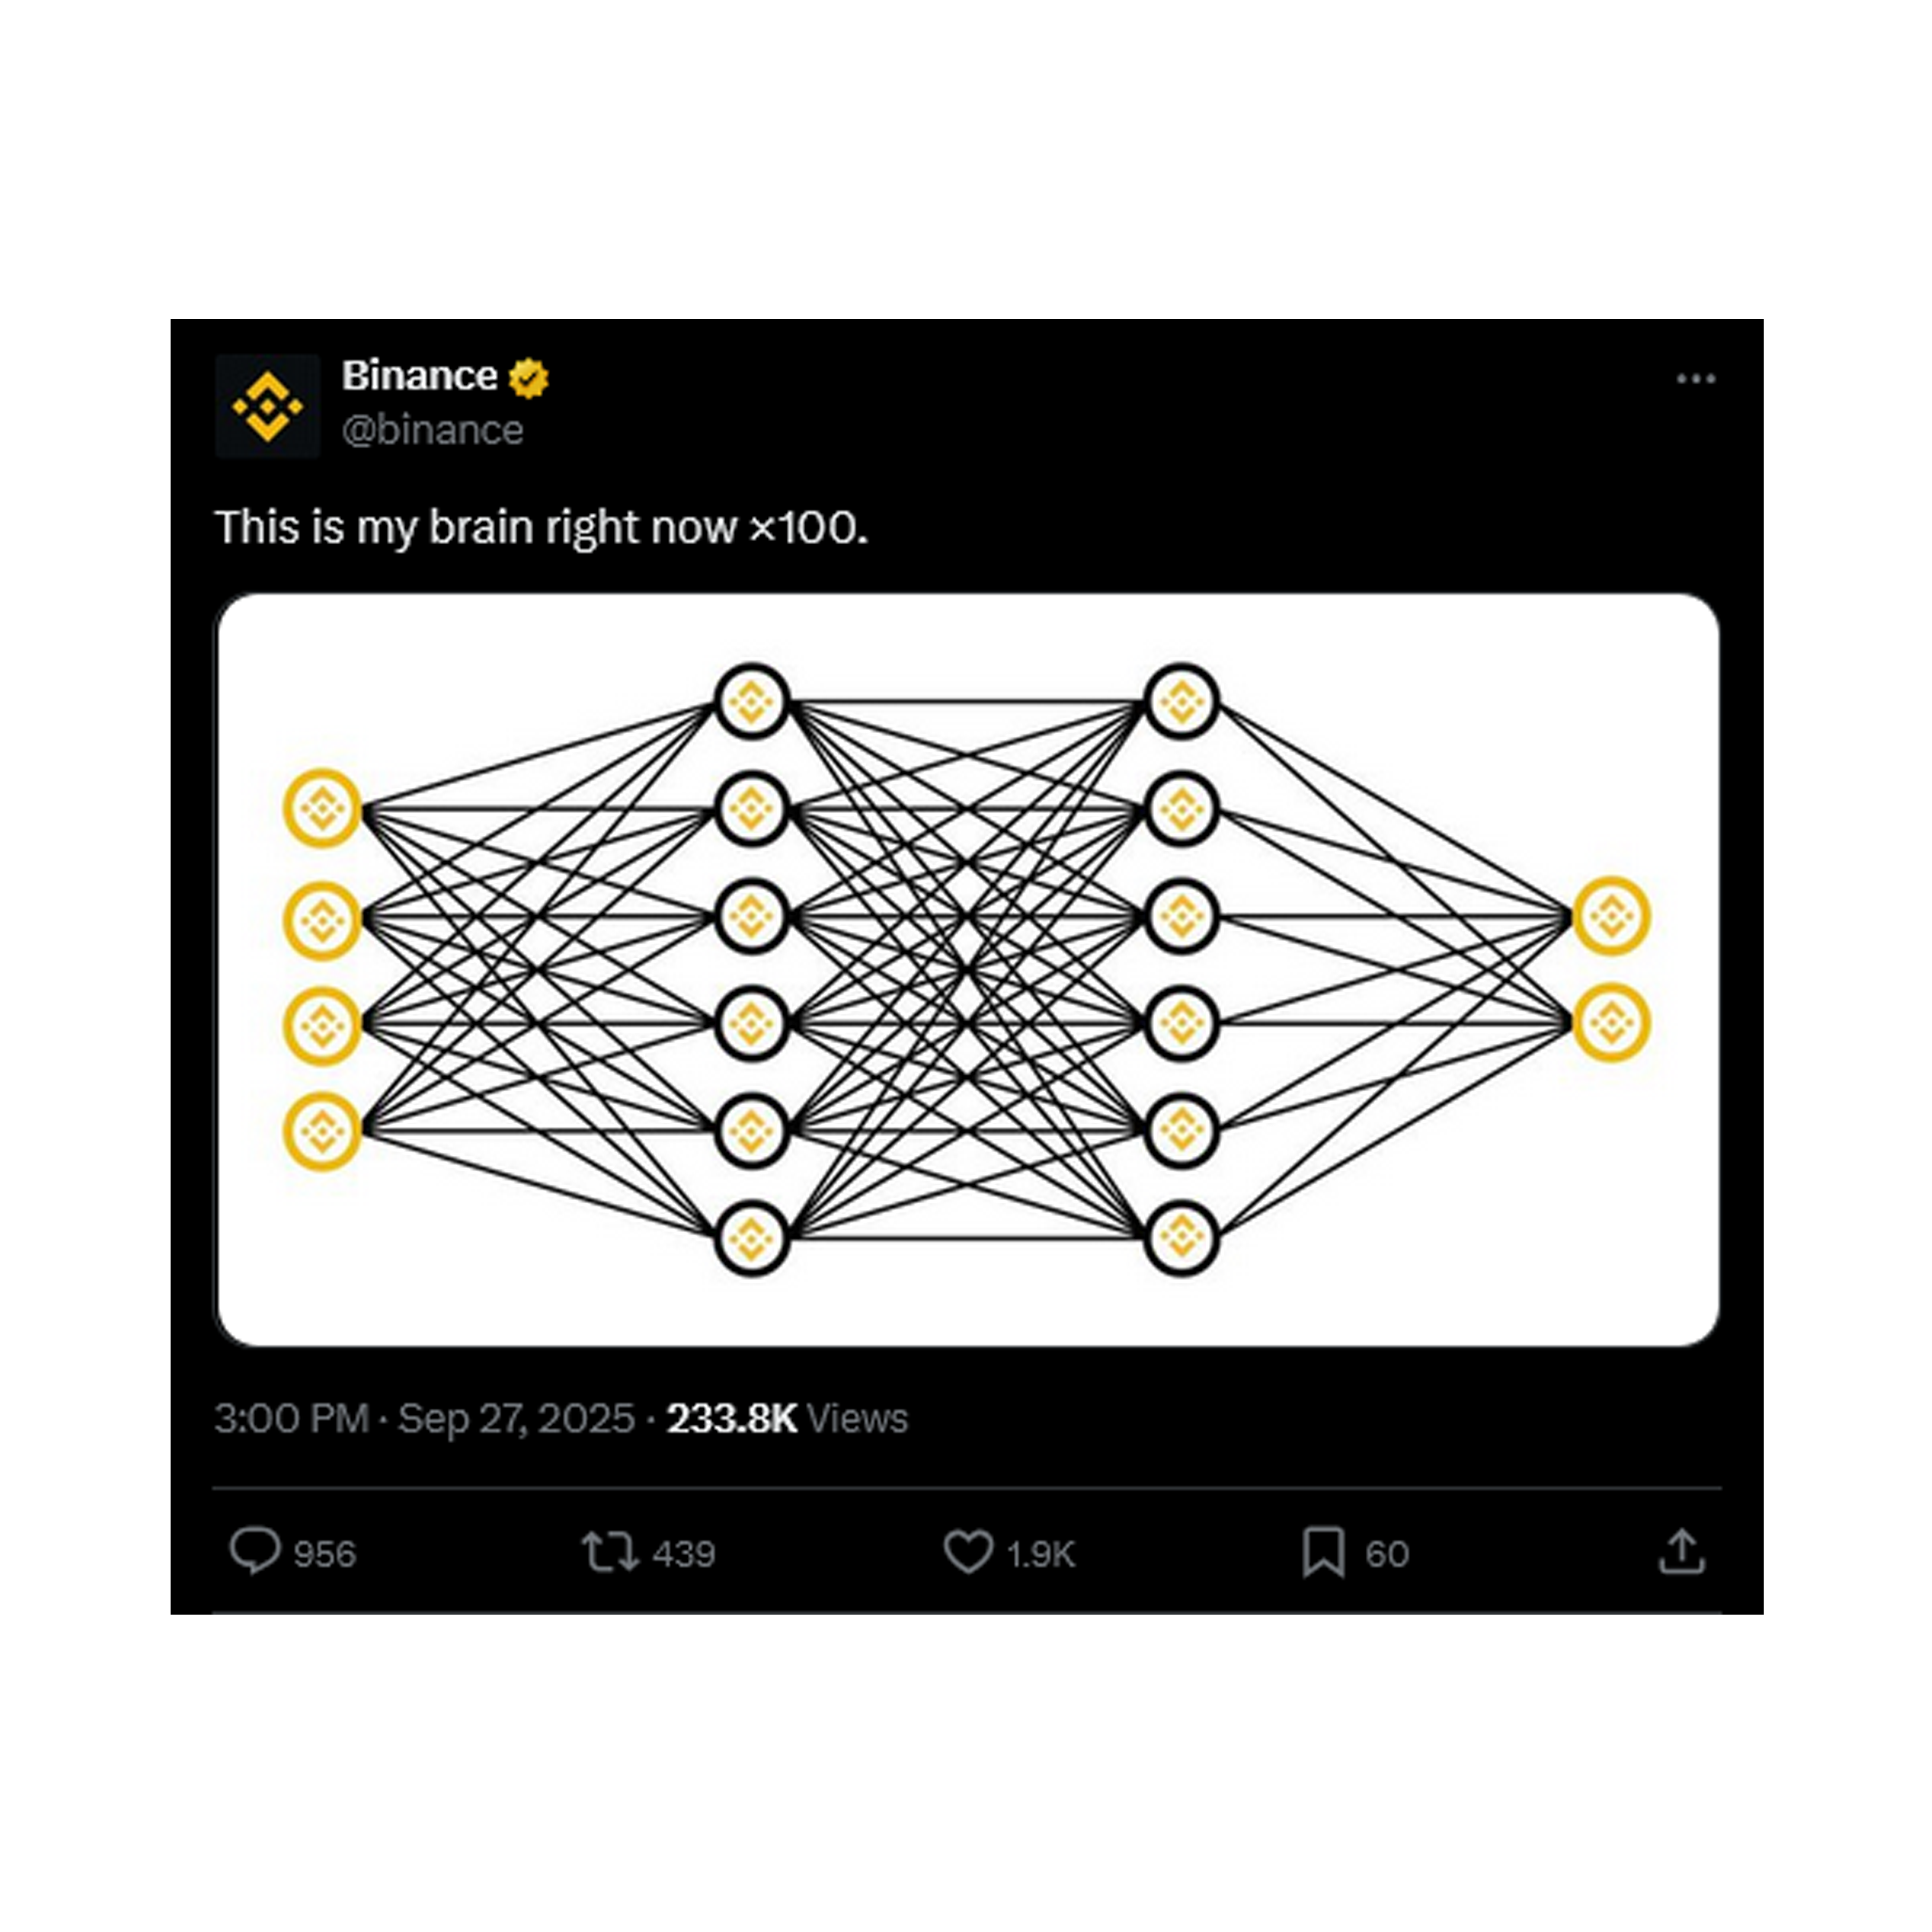Click the 233.8K Views counter

pyautogui.click(x=787, y=1418)
